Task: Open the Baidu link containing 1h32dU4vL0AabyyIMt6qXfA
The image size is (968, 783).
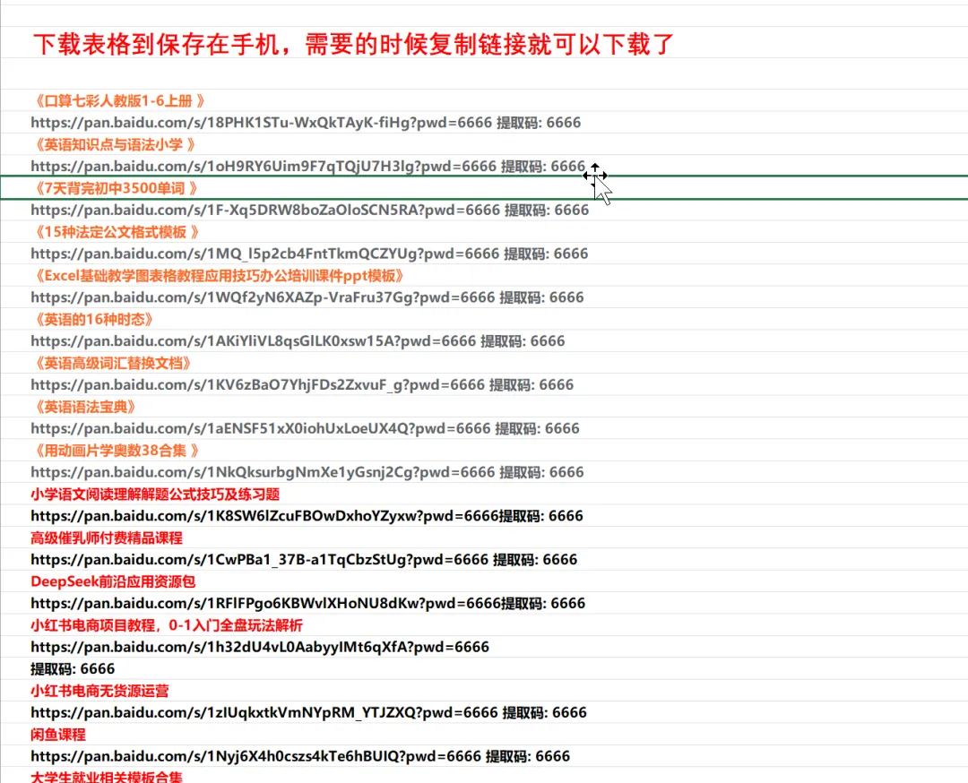Action: point(260,647)
